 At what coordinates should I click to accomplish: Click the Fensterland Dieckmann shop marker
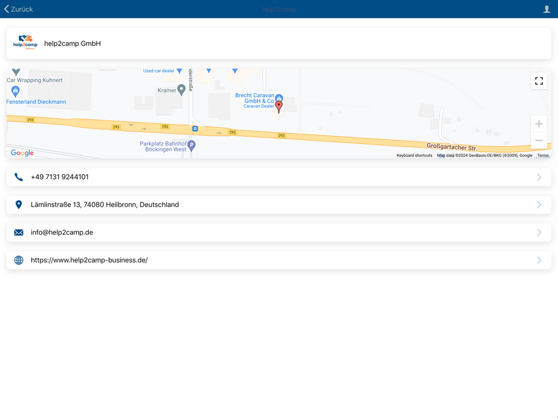[x=15, y=91]
